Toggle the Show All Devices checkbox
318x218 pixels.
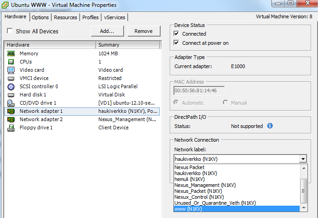(x=10, y=31)
